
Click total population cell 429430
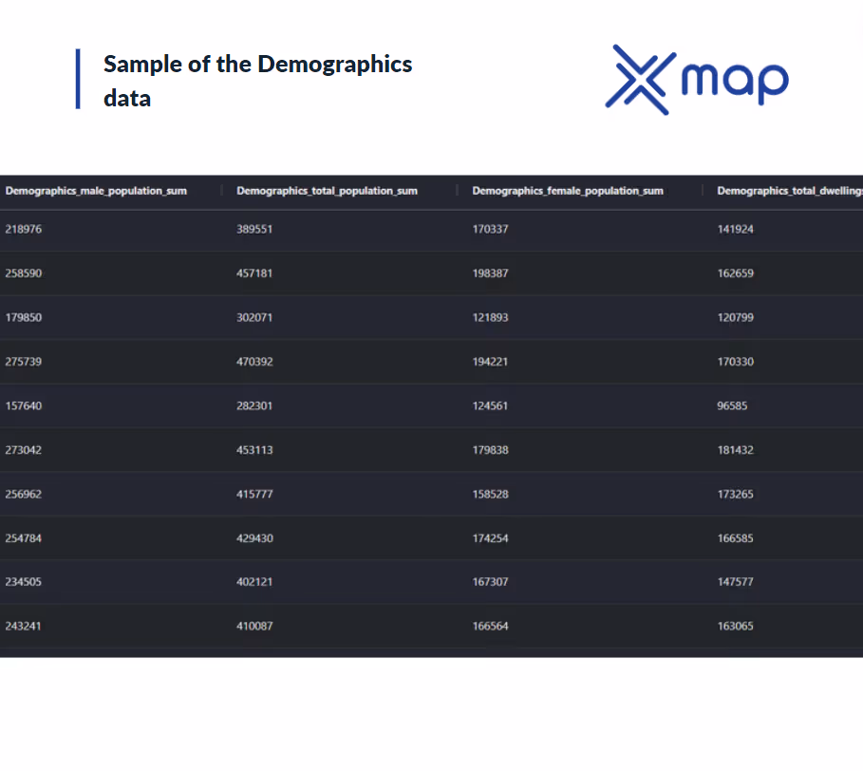tap(254, 538)
